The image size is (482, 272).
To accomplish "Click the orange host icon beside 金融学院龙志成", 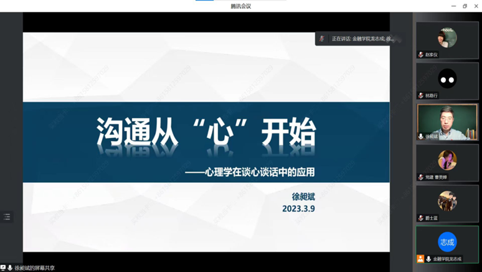I will pyautogui.click(x=421, y=258).
